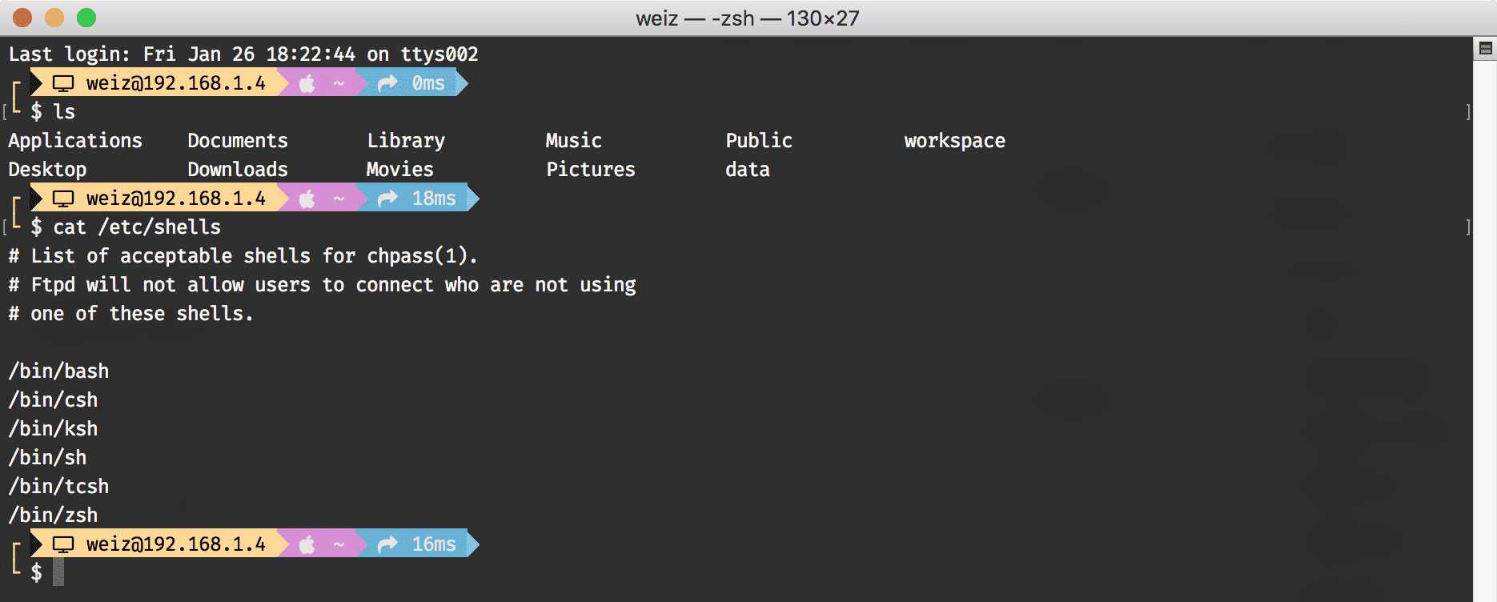The width and height of the screenshot is (1497, 602).
Task: Click the '/bin/bash' shell path
Action: tap(58, 371)
